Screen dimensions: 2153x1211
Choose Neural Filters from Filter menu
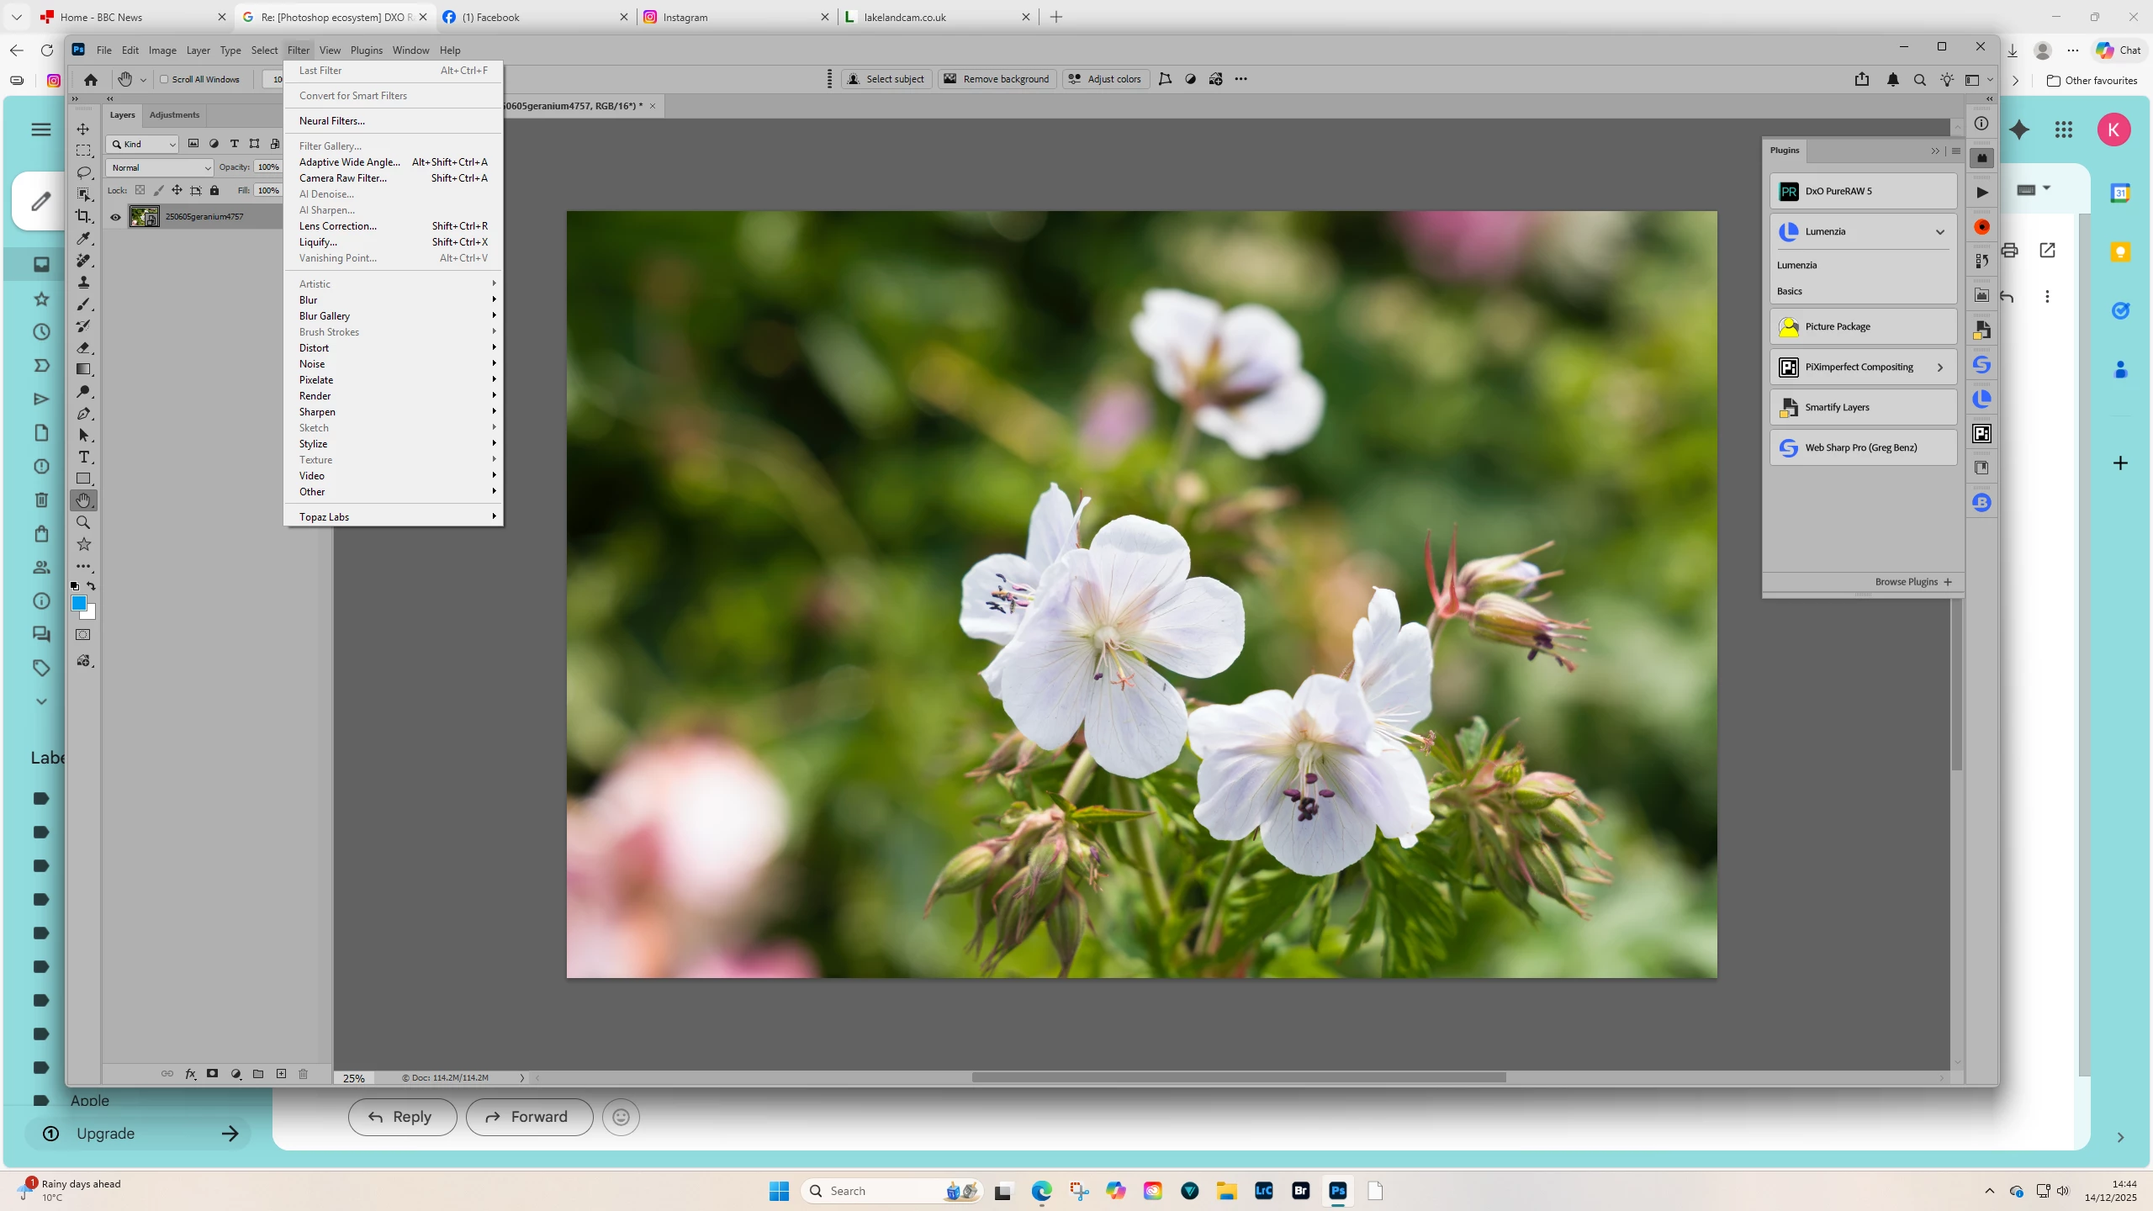393,121
